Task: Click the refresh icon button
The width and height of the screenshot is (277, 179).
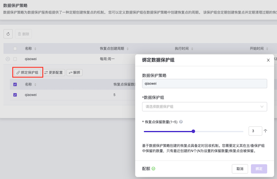Action: [8, 34]
